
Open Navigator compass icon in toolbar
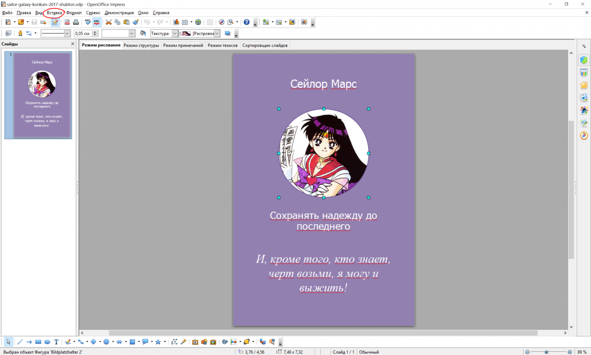click(x=221, y=22)
